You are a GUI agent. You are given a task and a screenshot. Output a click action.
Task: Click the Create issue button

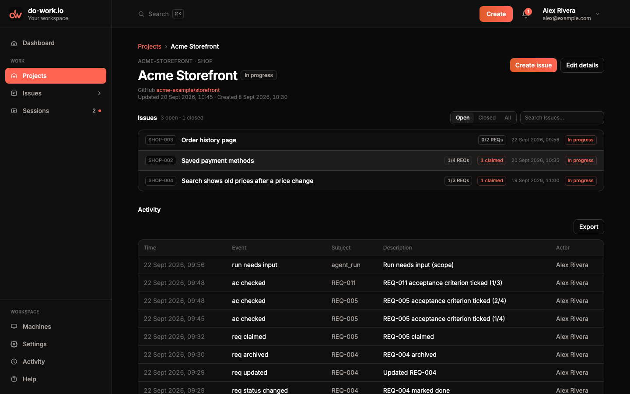click(533, 65)
